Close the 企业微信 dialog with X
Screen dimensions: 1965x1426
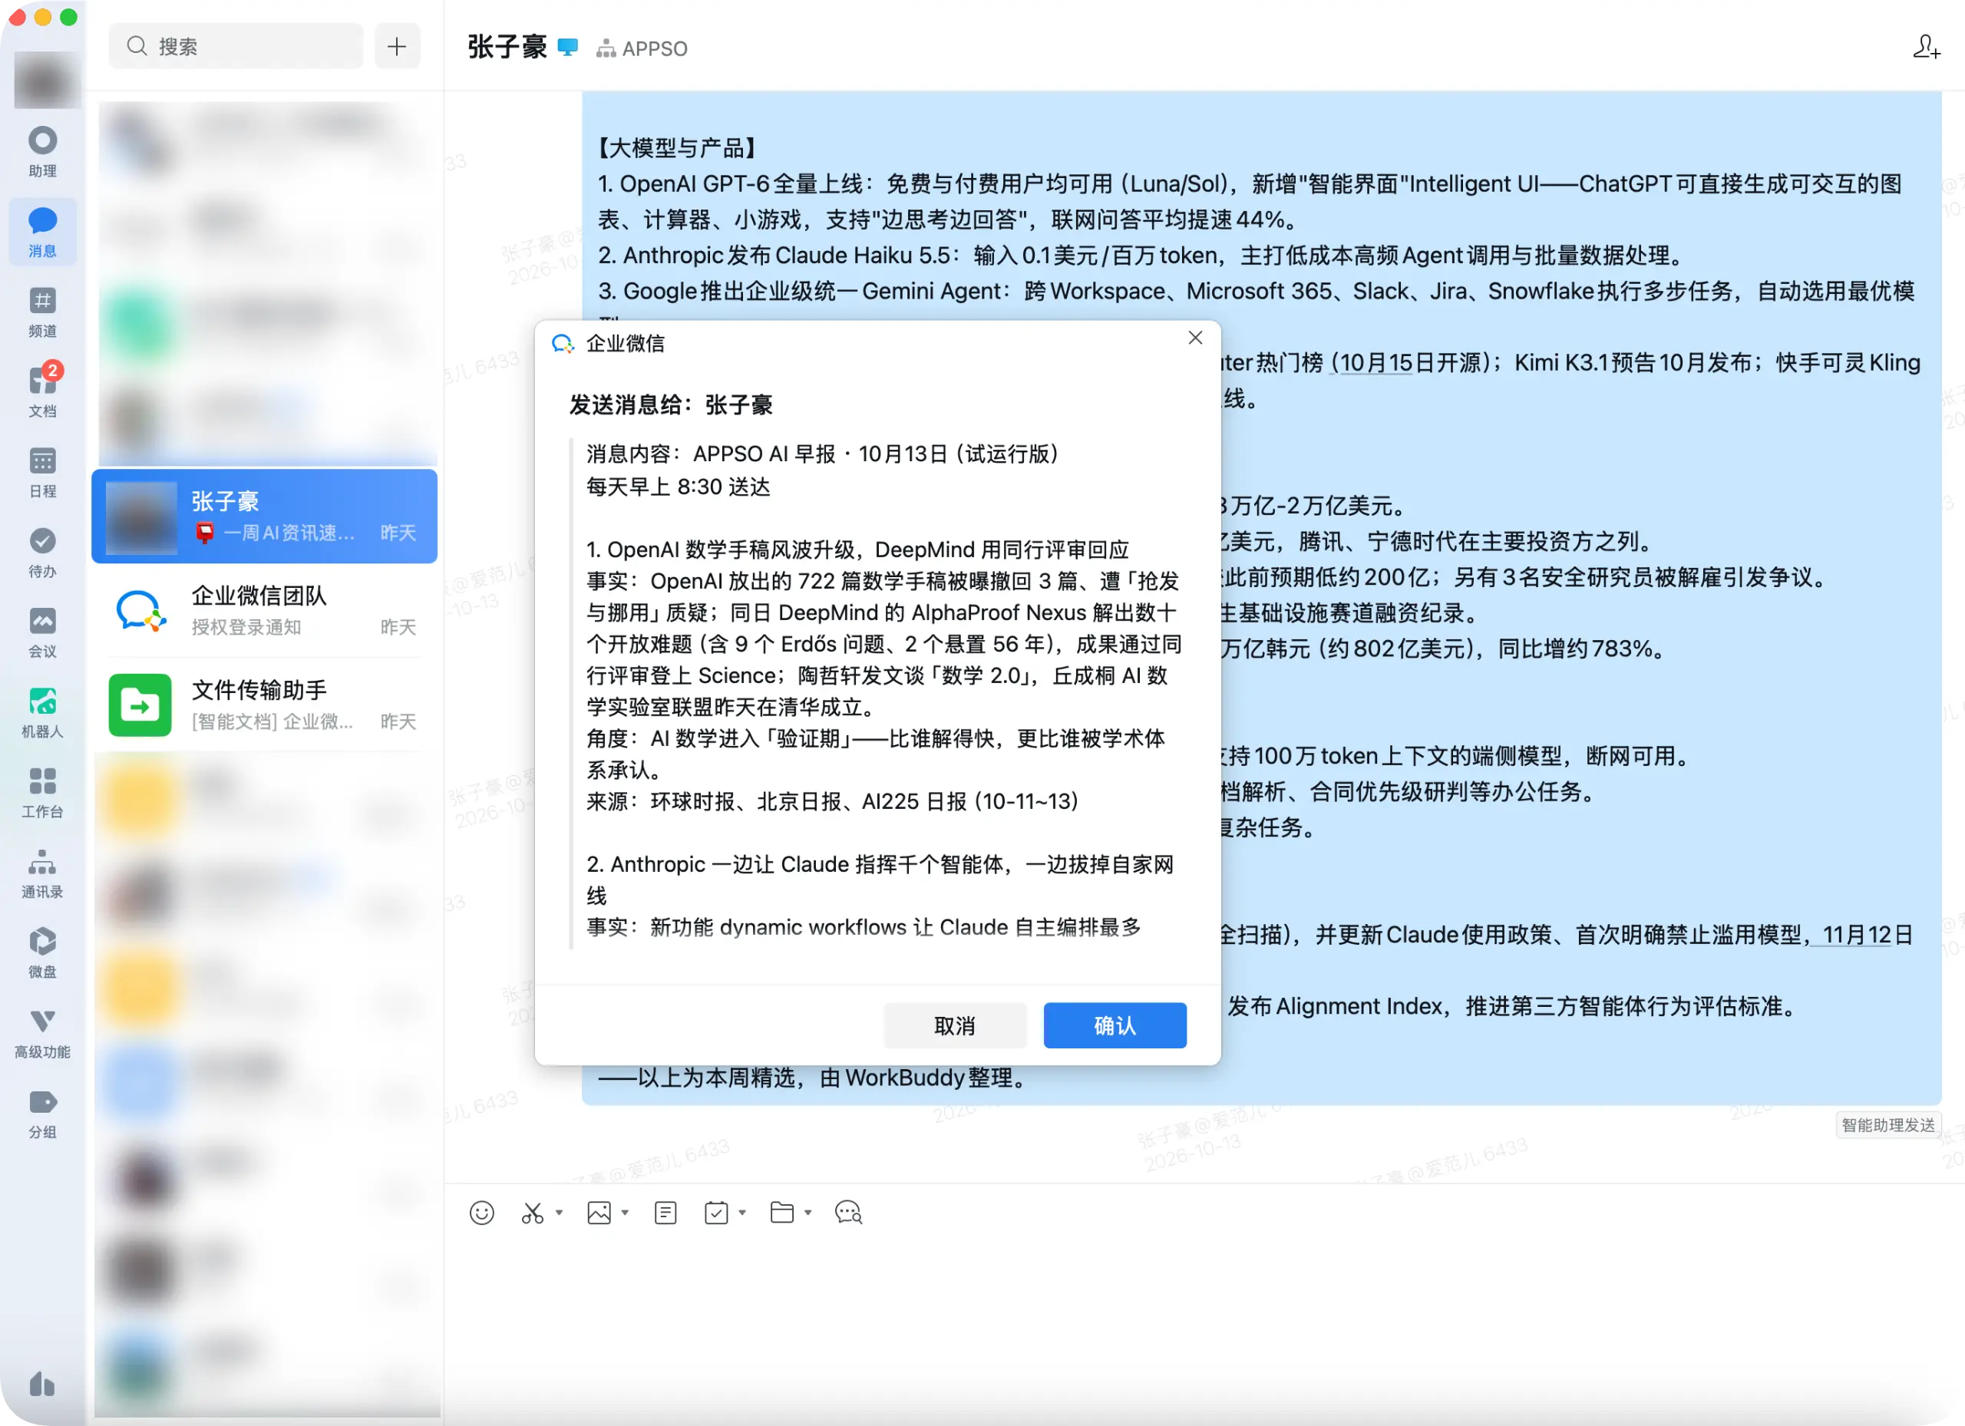coord(1195,338)
